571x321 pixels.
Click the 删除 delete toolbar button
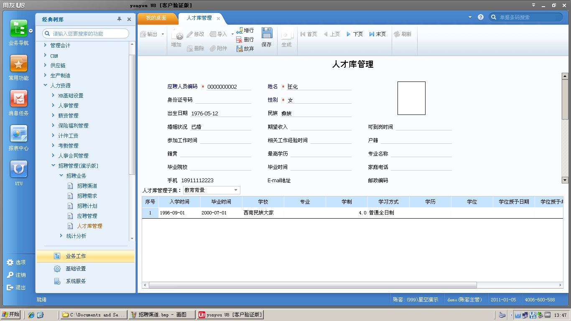195,48
